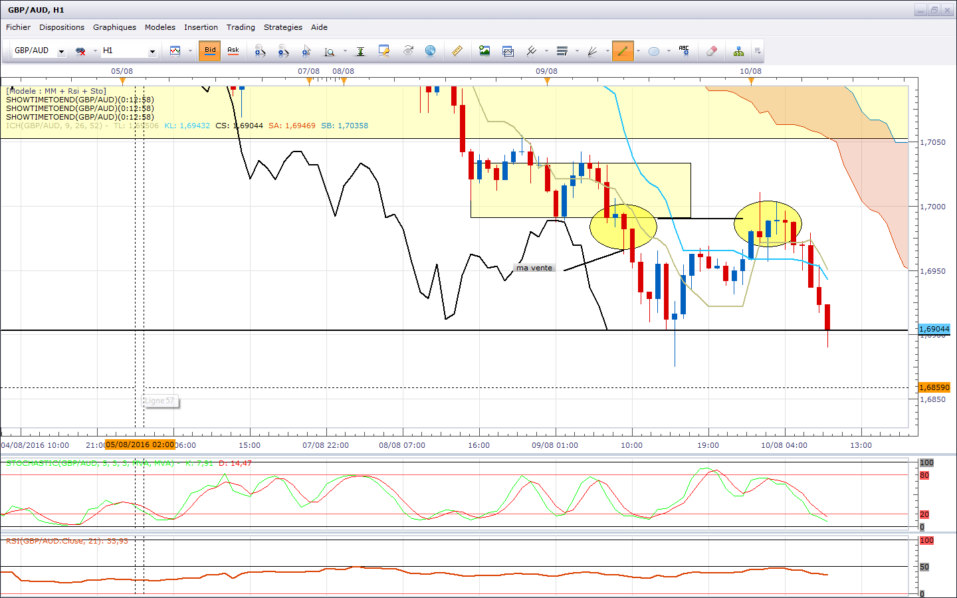Click the 05/08 orange date marker
The height and width of the screenshot is (598, 957).
point(122,80)
